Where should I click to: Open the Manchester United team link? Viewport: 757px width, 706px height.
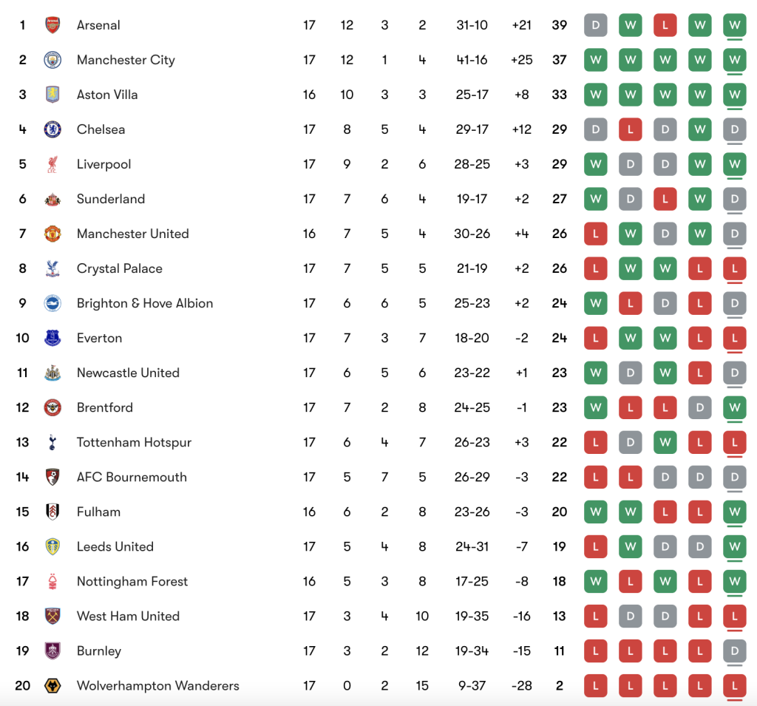(133, 234)
